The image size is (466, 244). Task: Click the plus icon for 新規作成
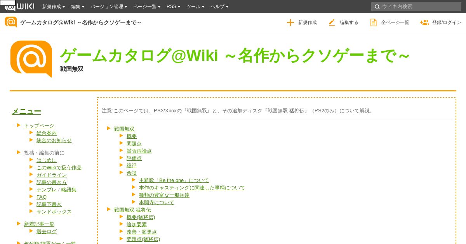pyautogui.click(x=290, y=22)
